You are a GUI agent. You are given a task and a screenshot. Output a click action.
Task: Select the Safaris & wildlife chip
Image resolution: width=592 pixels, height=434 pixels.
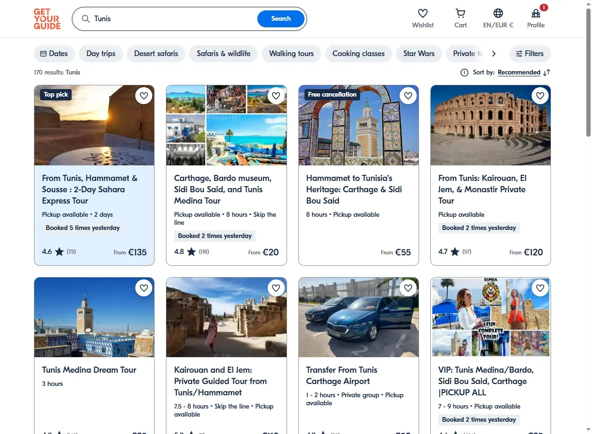[223, 54]
